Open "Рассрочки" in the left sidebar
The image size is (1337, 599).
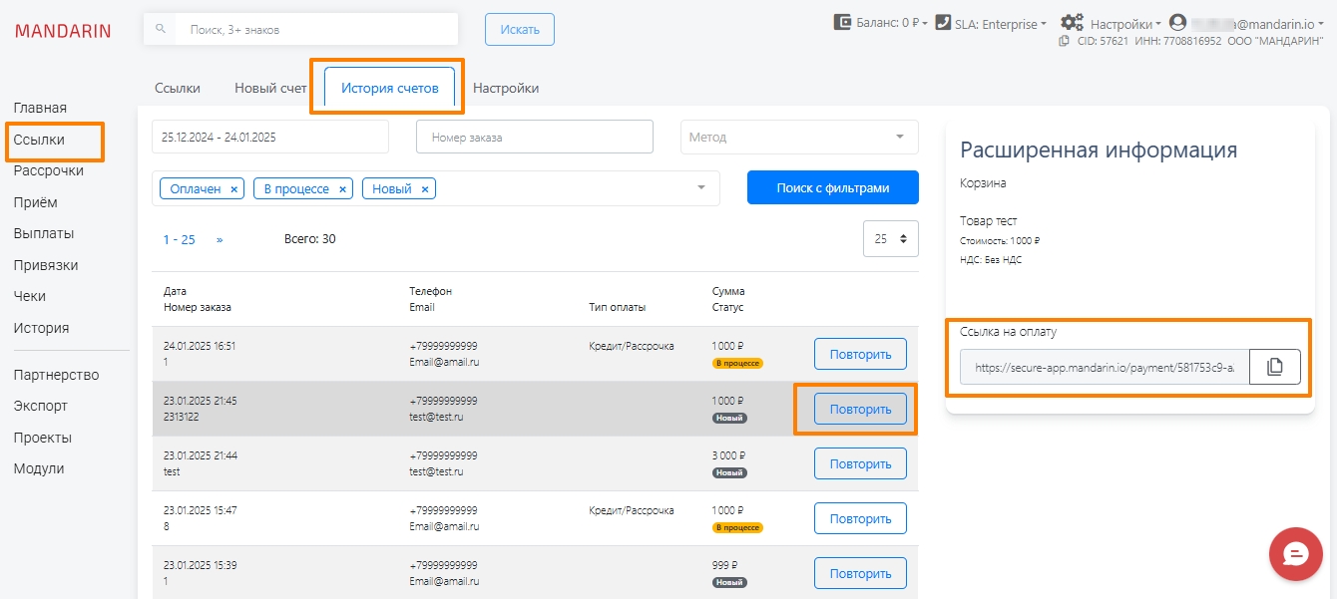pyautogui.click(x=48, y=170)
